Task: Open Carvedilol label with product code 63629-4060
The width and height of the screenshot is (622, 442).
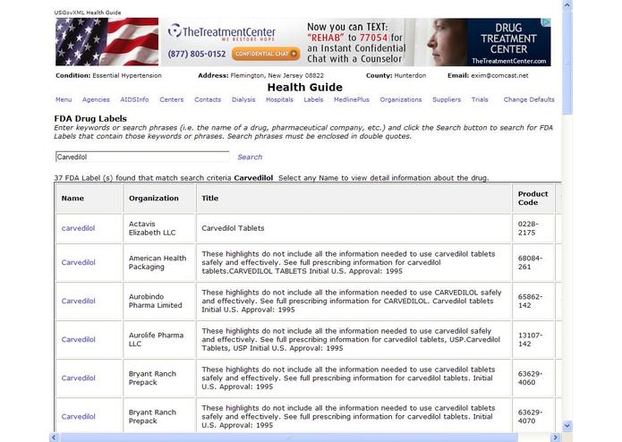Action: pyautogui.click(x=78, y=378)
